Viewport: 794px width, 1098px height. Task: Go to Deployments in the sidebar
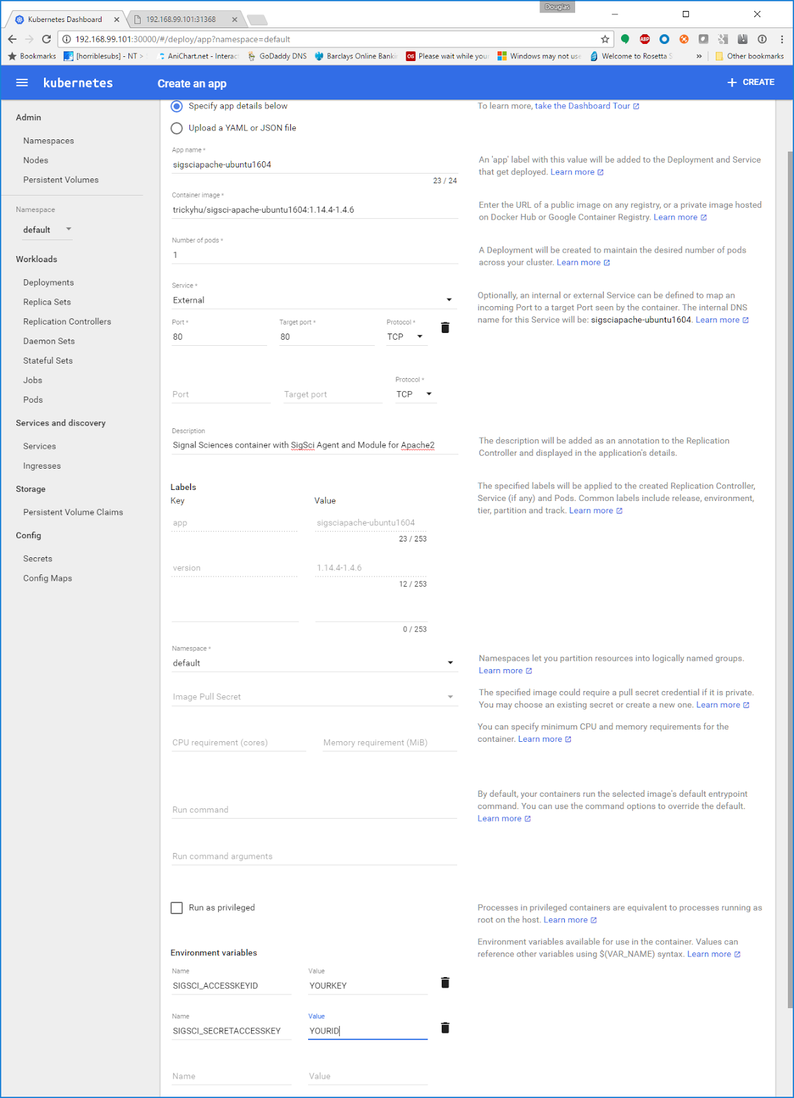[49, 282]
